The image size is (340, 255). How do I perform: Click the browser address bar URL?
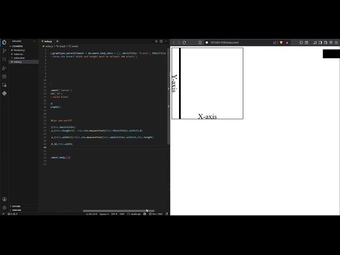point(225,42)
